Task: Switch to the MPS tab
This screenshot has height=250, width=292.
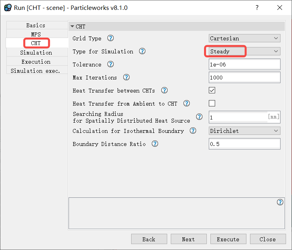Action: (36, 34)
